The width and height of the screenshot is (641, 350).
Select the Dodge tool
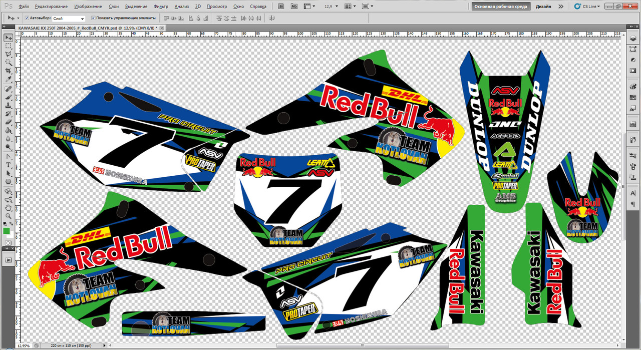point(8,147)
